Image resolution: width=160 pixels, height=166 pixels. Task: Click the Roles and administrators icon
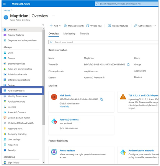(5, 69)
